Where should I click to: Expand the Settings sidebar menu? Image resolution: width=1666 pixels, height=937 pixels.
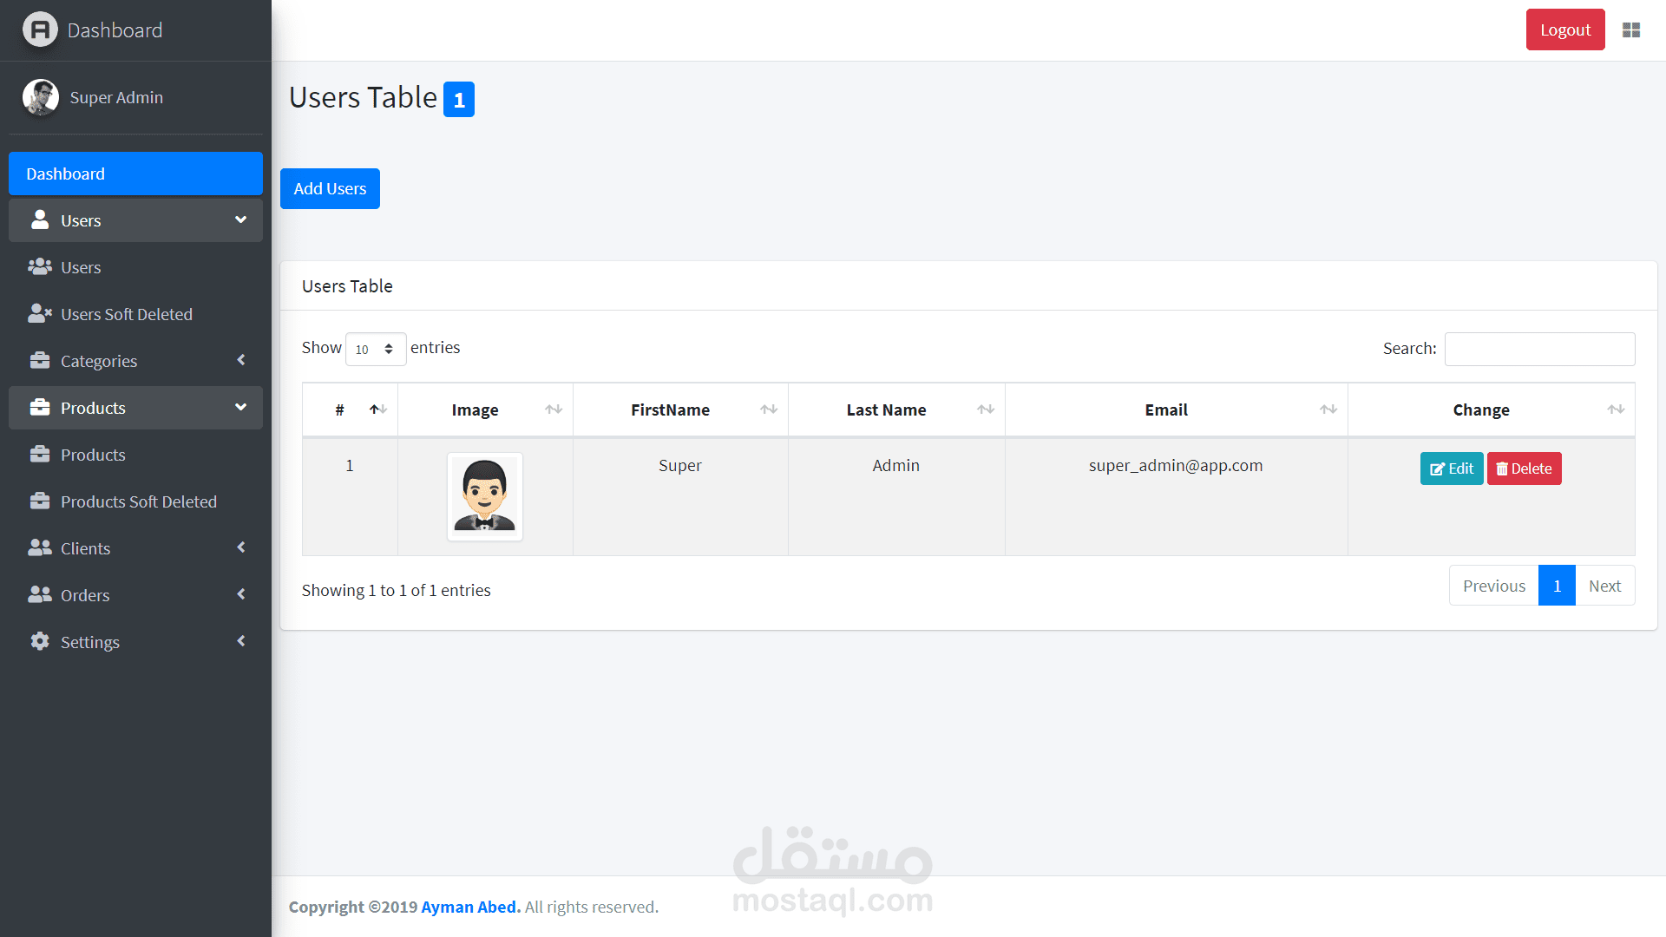click(135, 642)
